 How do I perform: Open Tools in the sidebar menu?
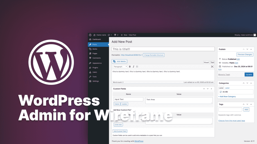[98, 76]
